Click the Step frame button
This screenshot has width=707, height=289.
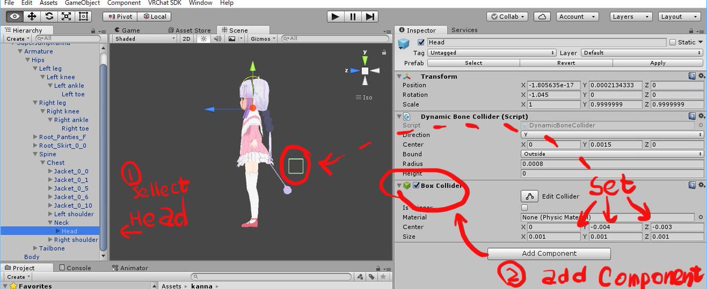[x=369, y=16]
